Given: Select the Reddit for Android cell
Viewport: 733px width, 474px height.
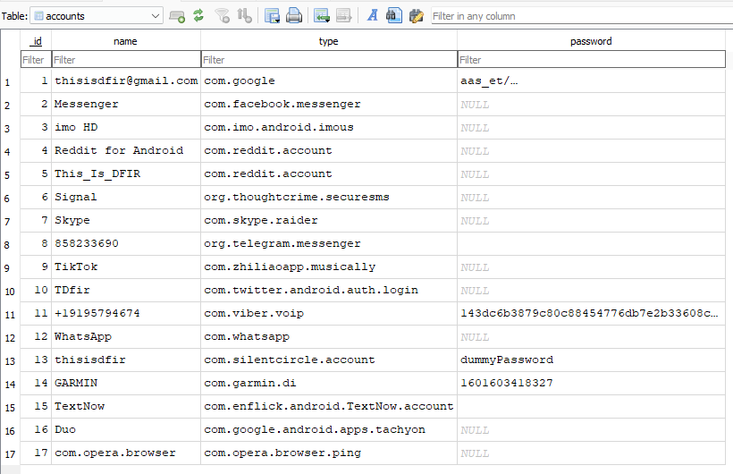Looking at the screenshot, I should (x=126, y=150).
